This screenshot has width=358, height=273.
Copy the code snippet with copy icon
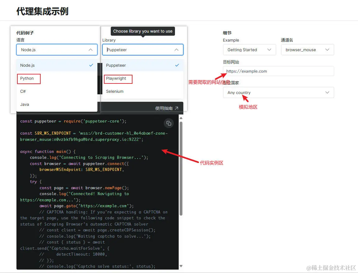pyautogui.click(x=169, y=123)
